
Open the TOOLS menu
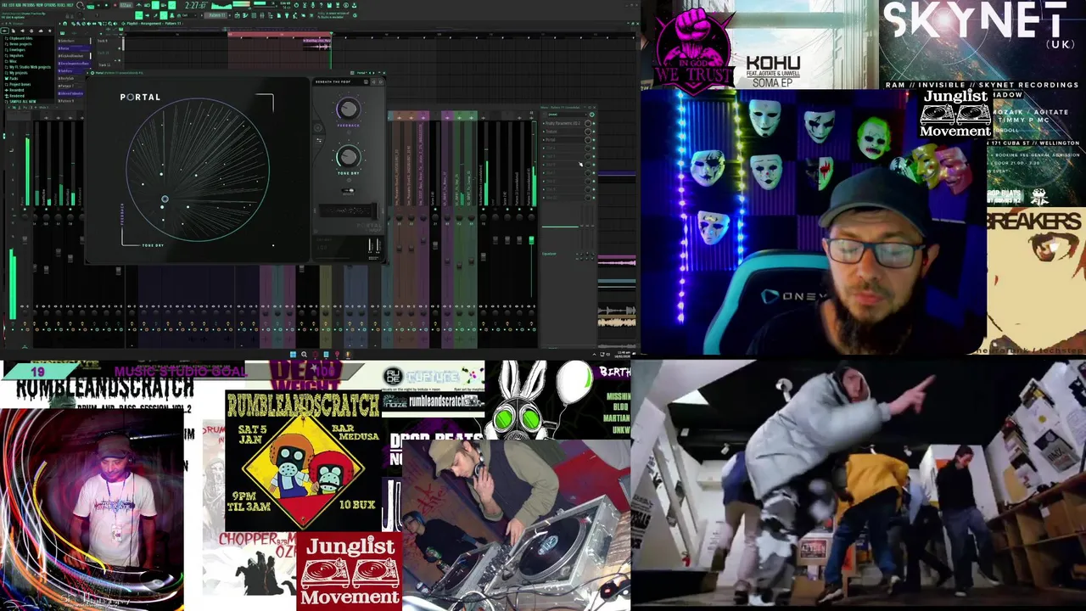61,5
